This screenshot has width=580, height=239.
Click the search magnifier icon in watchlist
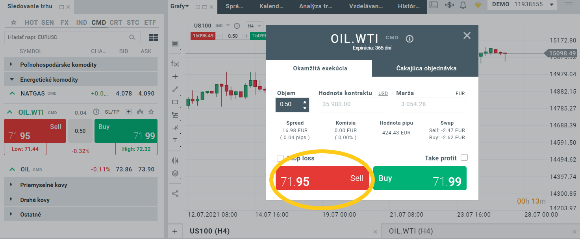pyautogui.click(x=132, y=37)
